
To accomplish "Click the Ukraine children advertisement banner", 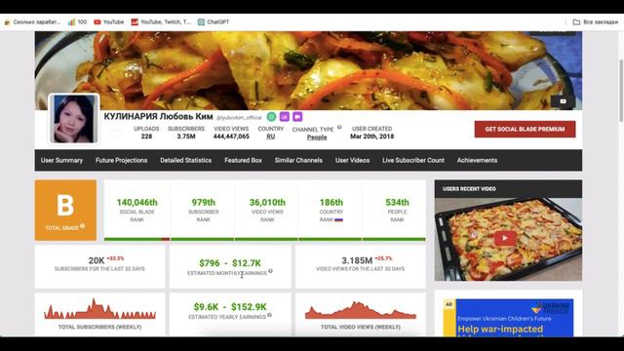I will coord(509,318).
